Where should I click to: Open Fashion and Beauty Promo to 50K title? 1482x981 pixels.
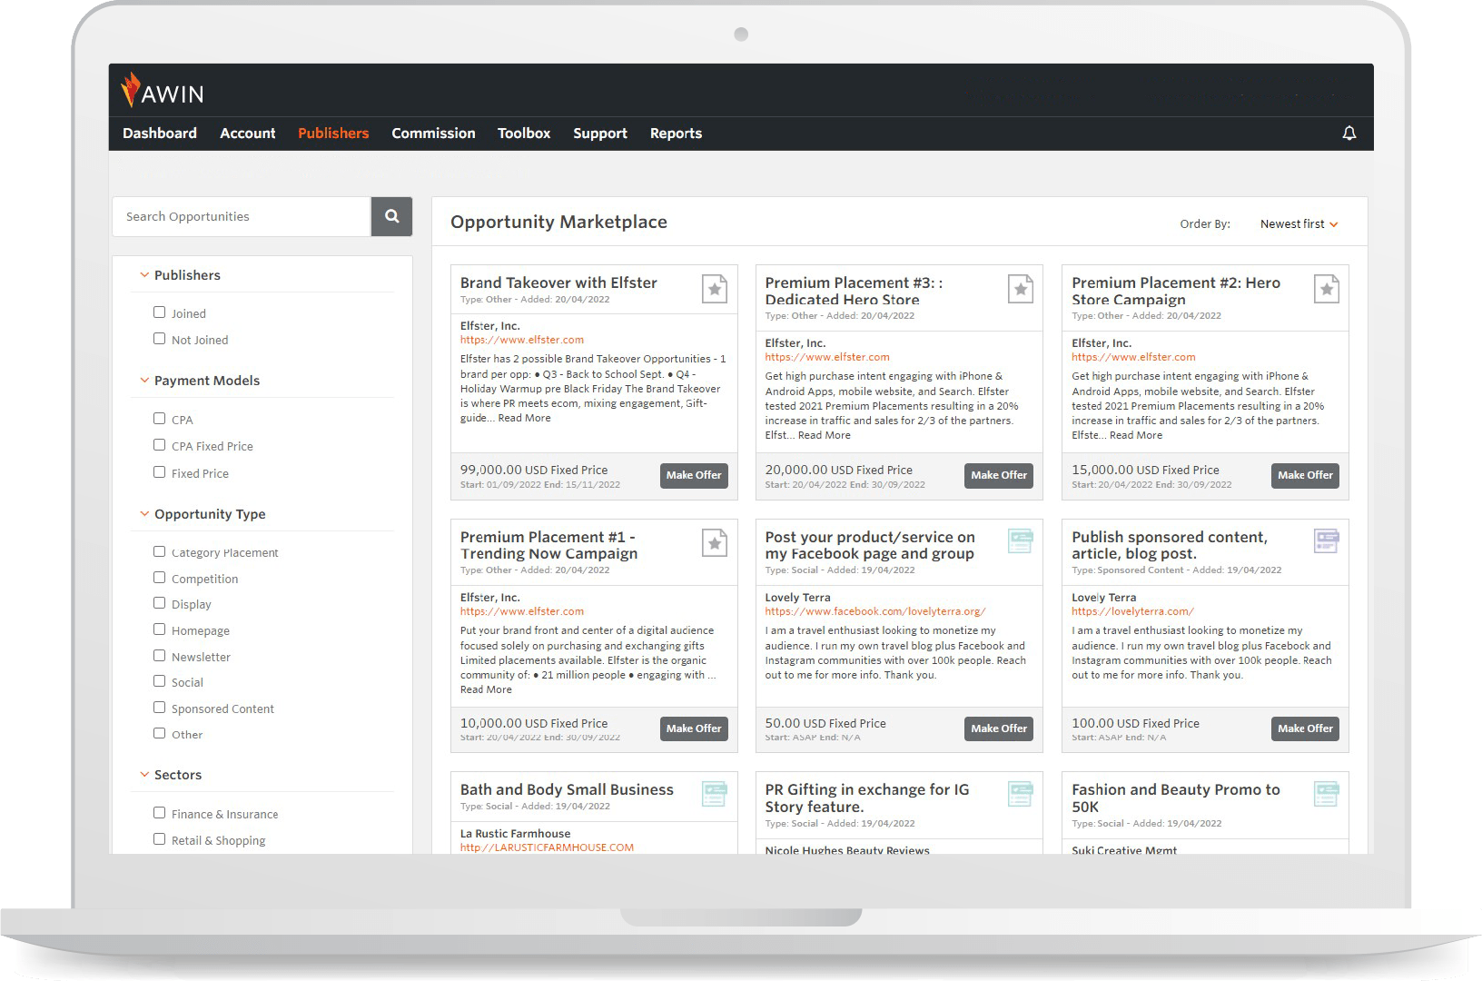click(1176, 798)
